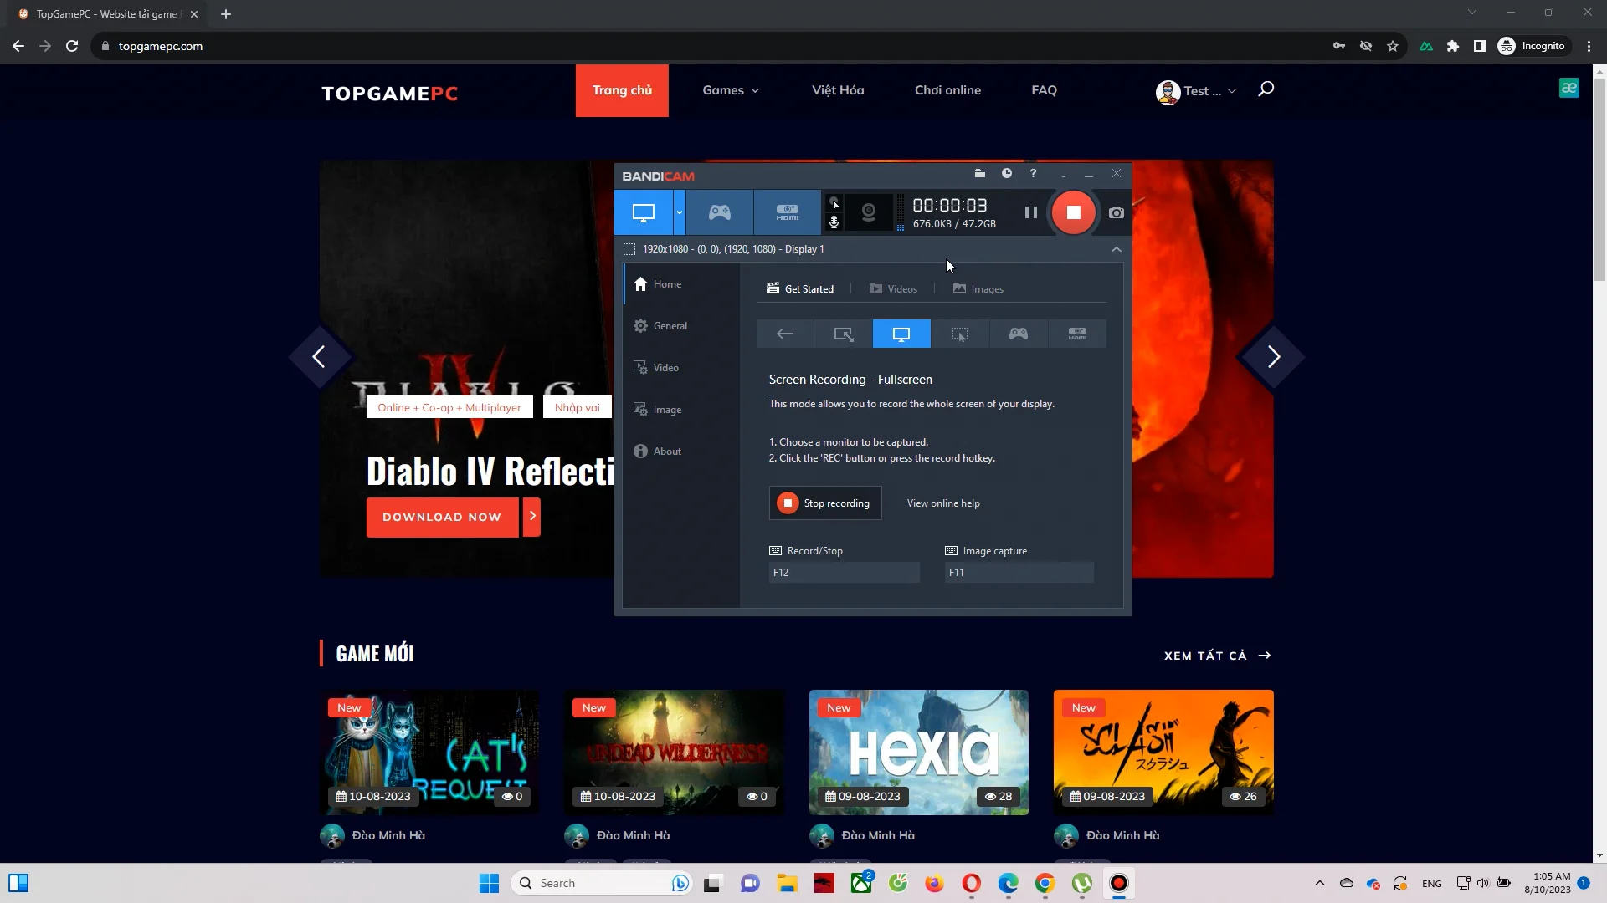Open Sclash game thumbnail
1607x903 pixels.
click(x=1163, y=752)
